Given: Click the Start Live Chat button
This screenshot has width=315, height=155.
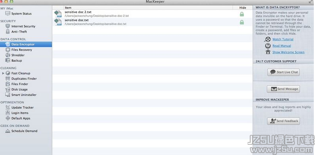Looking at the screenshot, I should [x=283, y=72].
